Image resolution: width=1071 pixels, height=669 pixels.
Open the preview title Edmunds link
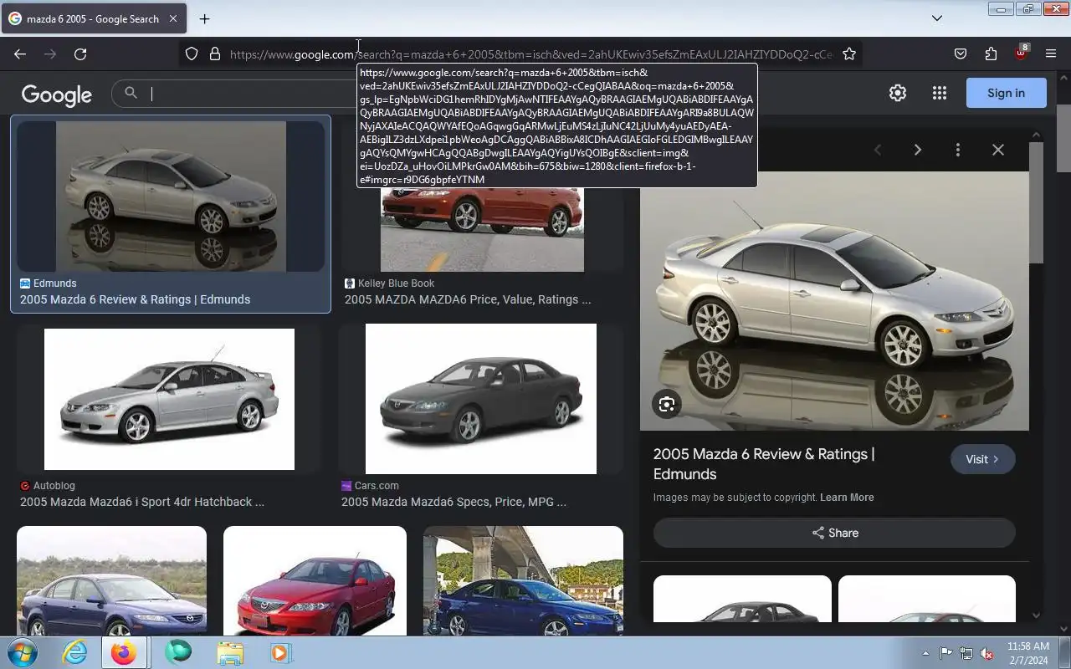(764, 464)
